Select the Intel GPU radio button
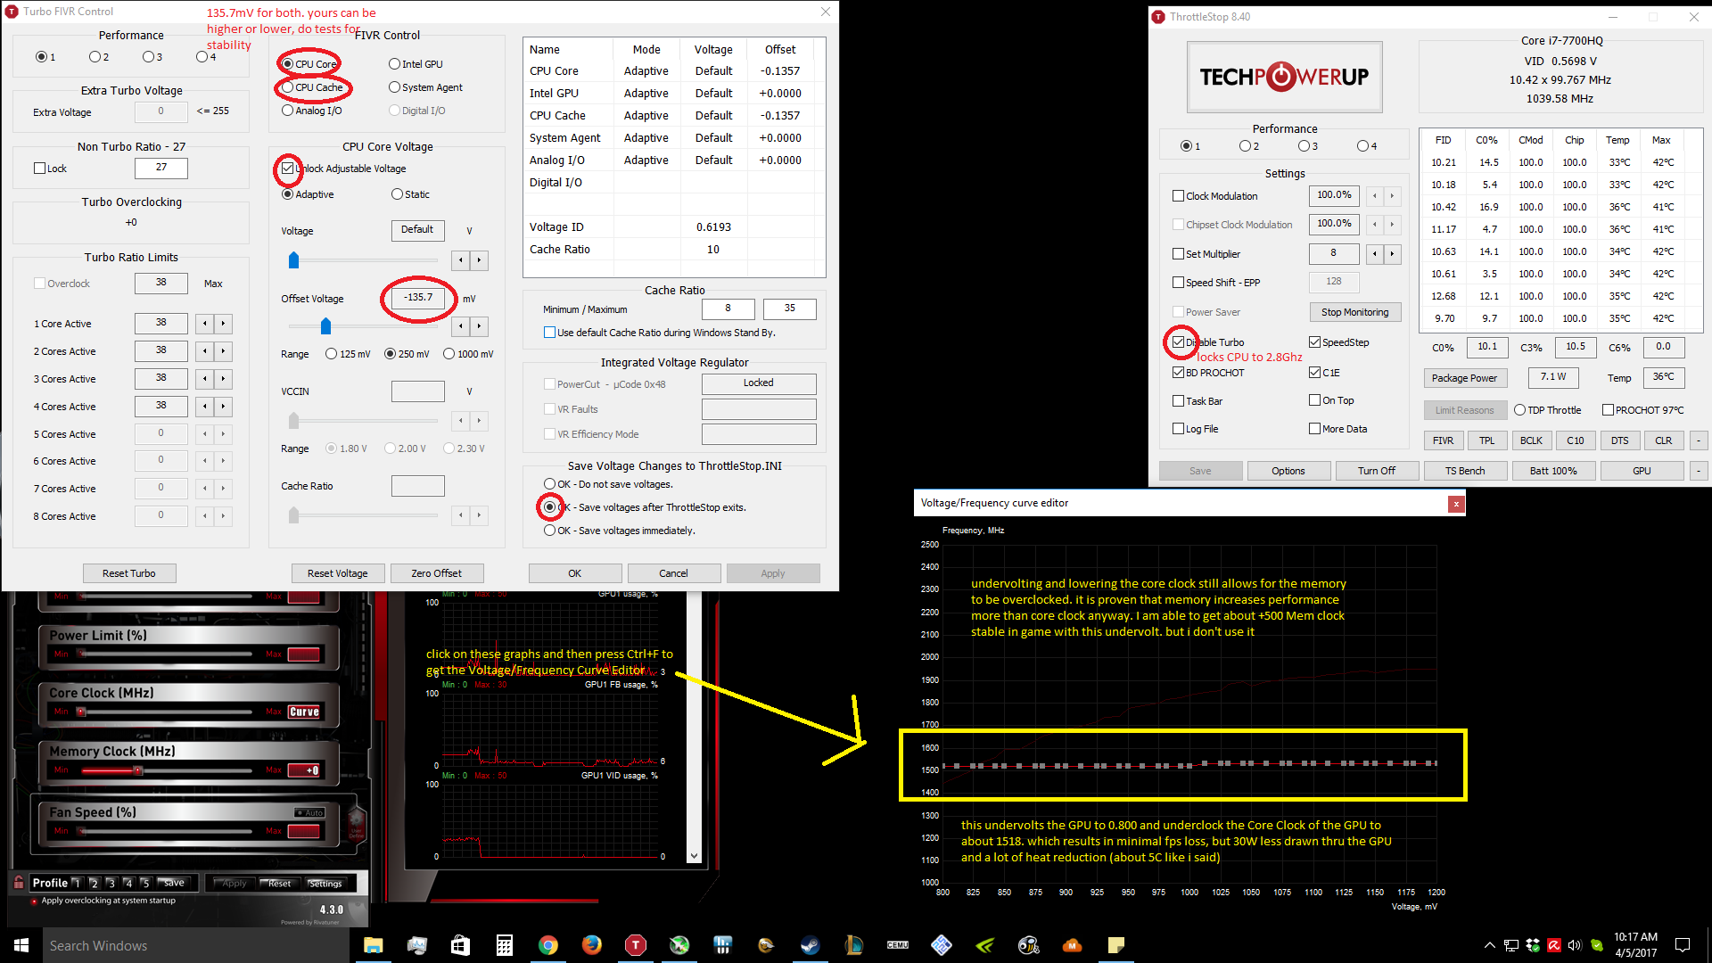1712x963 pixels. (394, 64)
